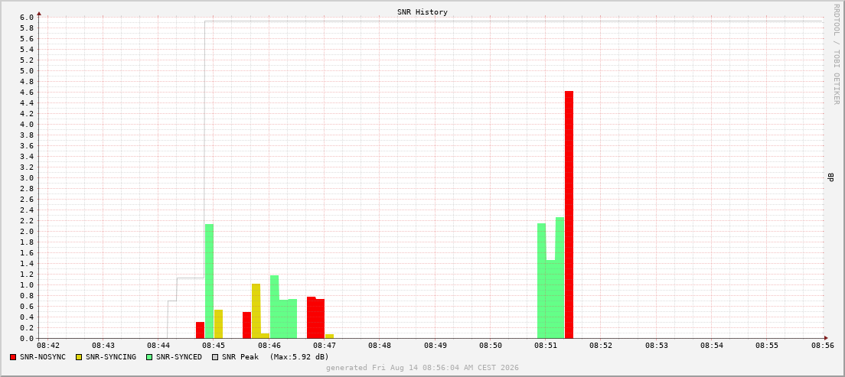This screenshot has width=845, height=377.
Task: Click the 6.0 value on y-axis
Action: (x=28, y=18)
